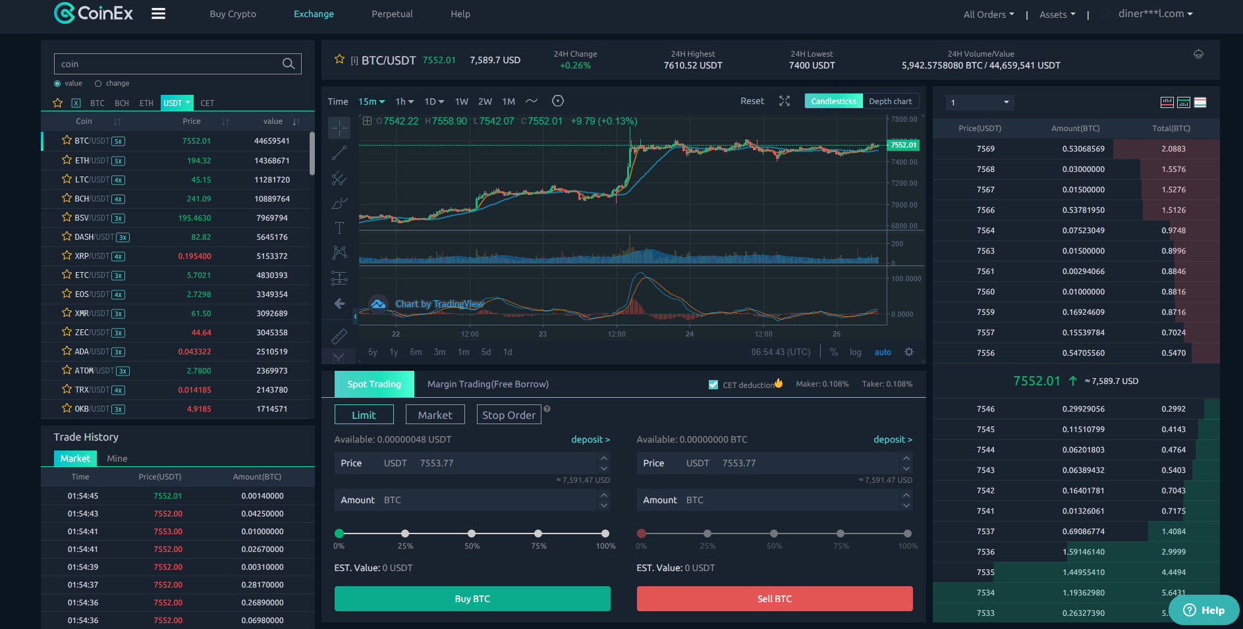Open the order book precision dropdown
This screenshot has height=629, width=1243.
pyautogui.click(x=980, y=102)
